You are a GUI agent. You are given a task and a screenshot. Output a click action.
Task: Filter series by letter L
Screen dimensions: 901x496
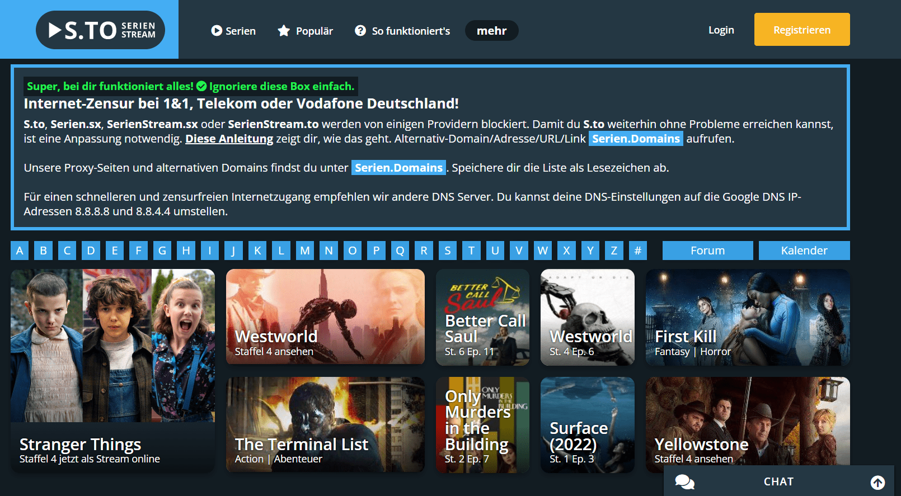(281, 251)
